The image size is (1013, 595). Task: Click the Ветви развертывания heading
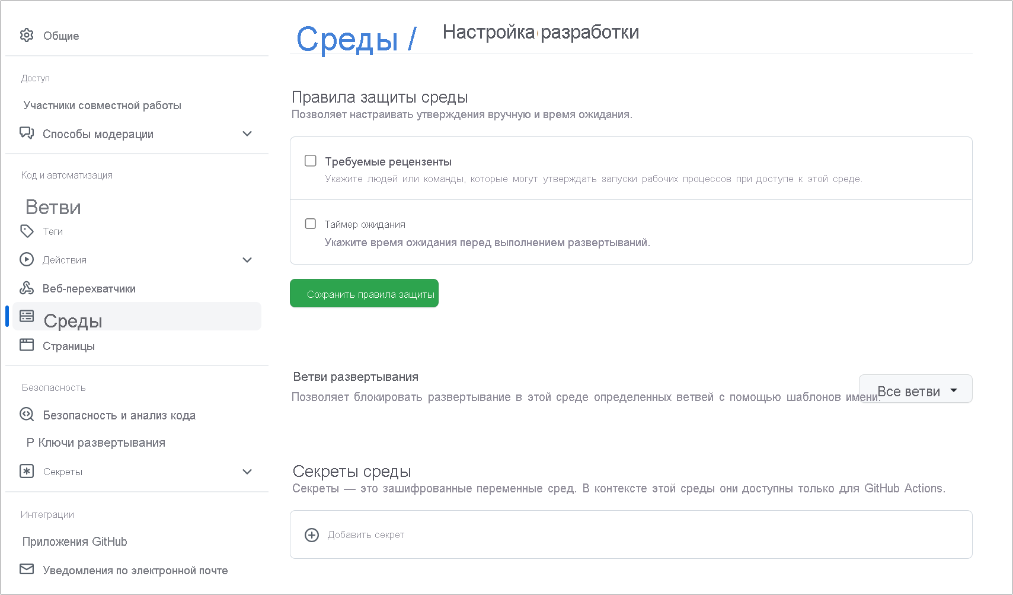pyautogui.click(x=356, y=377)
